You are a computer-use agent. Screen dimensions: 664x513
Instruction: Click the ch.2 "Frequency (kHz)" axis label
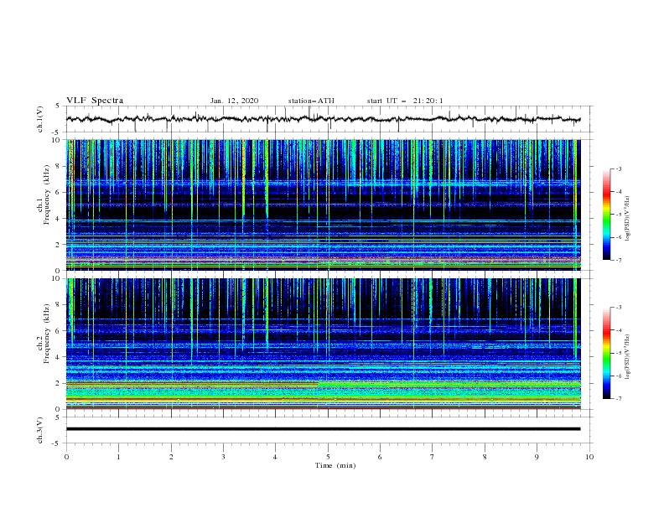tap(47, 334)
